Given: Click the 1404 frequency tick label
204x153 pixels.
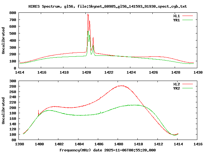Looking at the screenshot, I should point(79,144).
